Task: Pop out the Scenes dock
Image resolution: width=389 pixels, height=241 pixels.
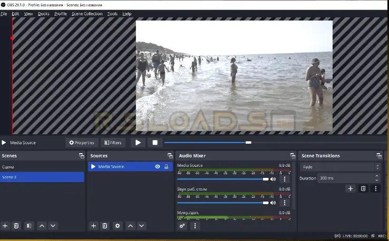Action: point(81,156)
